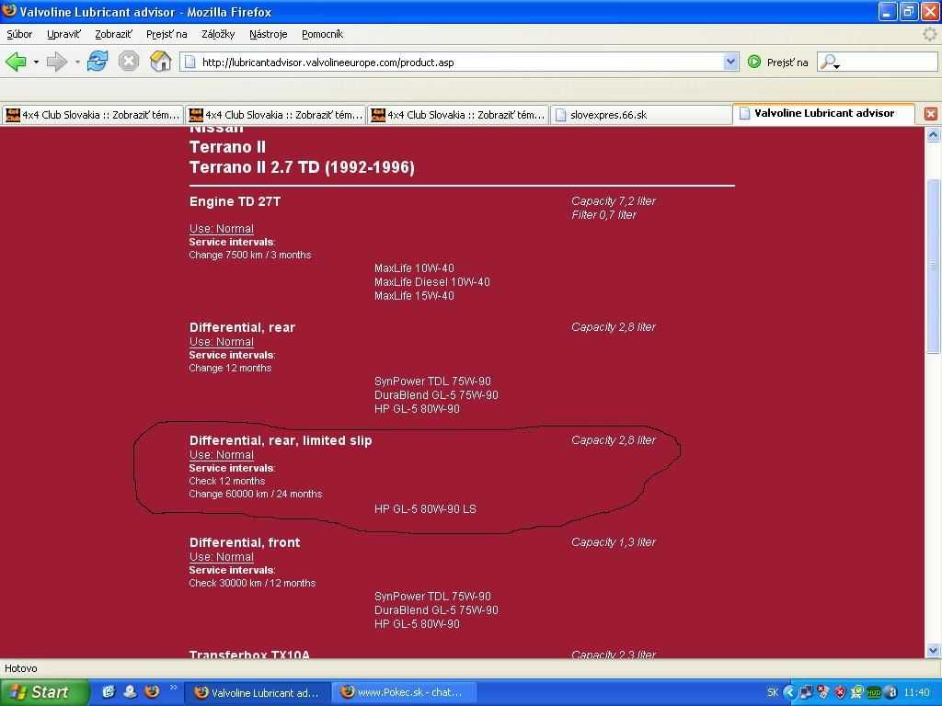The height and width of the screenshot is (706, 942).
Task: Open the Záložky menu
Action: tap(218, 34)
